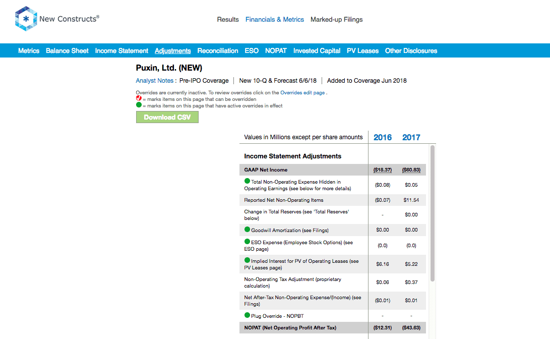Click green override dot beside Total Non-Operating Expense
The width and height of the screenshot is (550, 339).
248,181
